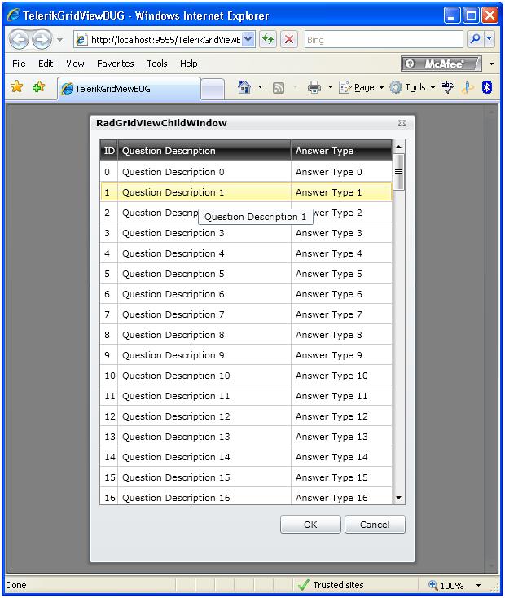Click the address bar URL field

pyautogui.click(x=159, y=40)
